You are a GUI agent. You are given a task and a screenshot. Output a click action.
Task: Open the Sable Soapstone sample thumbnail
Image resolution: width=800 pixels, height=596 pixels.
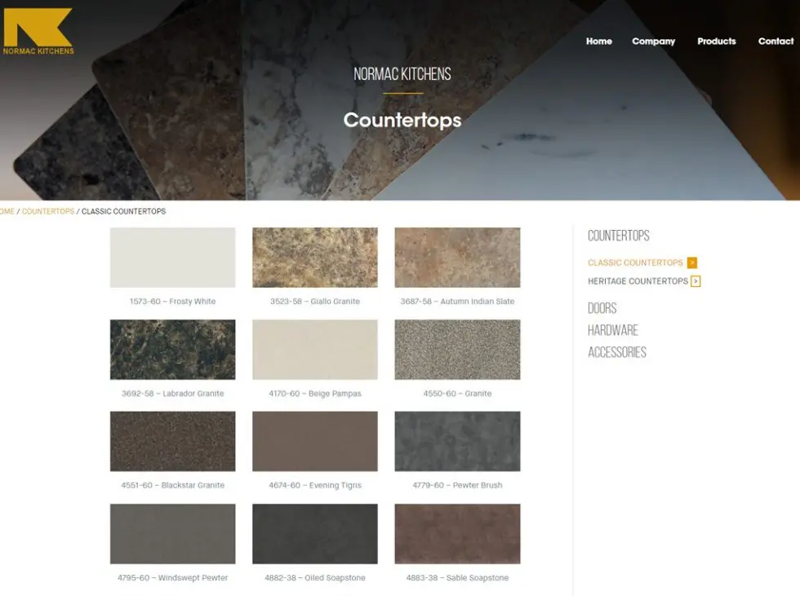[457, 534]
